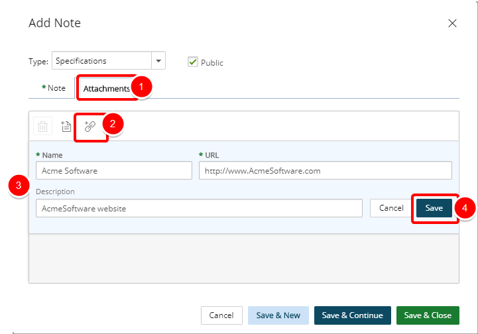Open the Type dropdown arrow
Screen dimensions: 478x334
coord(158,61)
